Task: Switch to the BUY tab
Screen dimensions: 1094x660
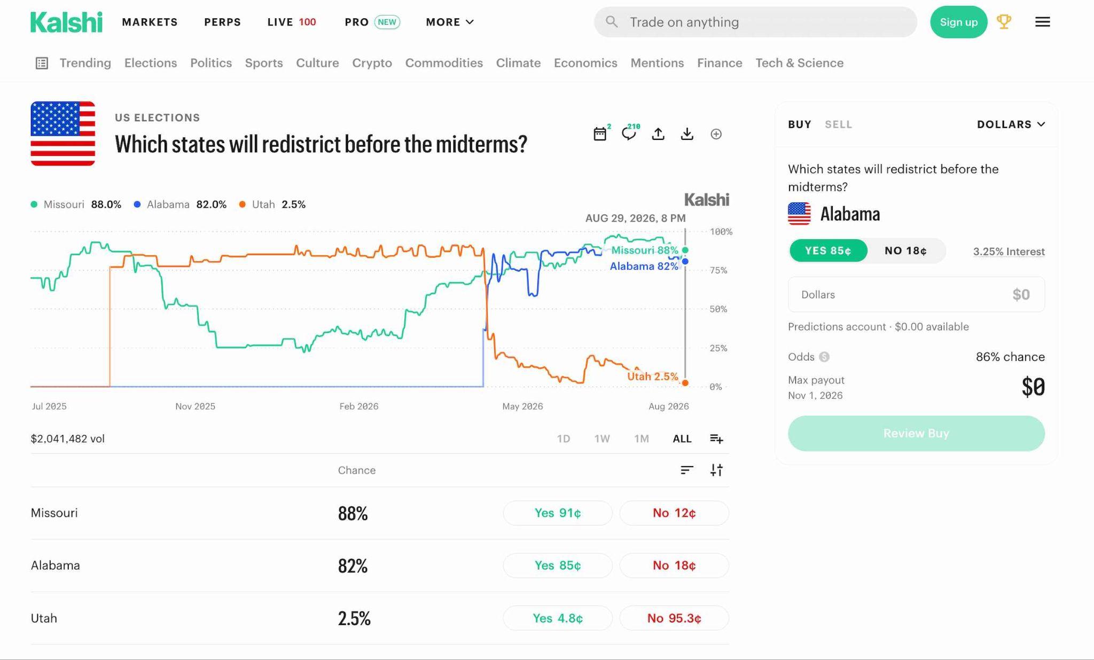Action: (x=800, y=124)
